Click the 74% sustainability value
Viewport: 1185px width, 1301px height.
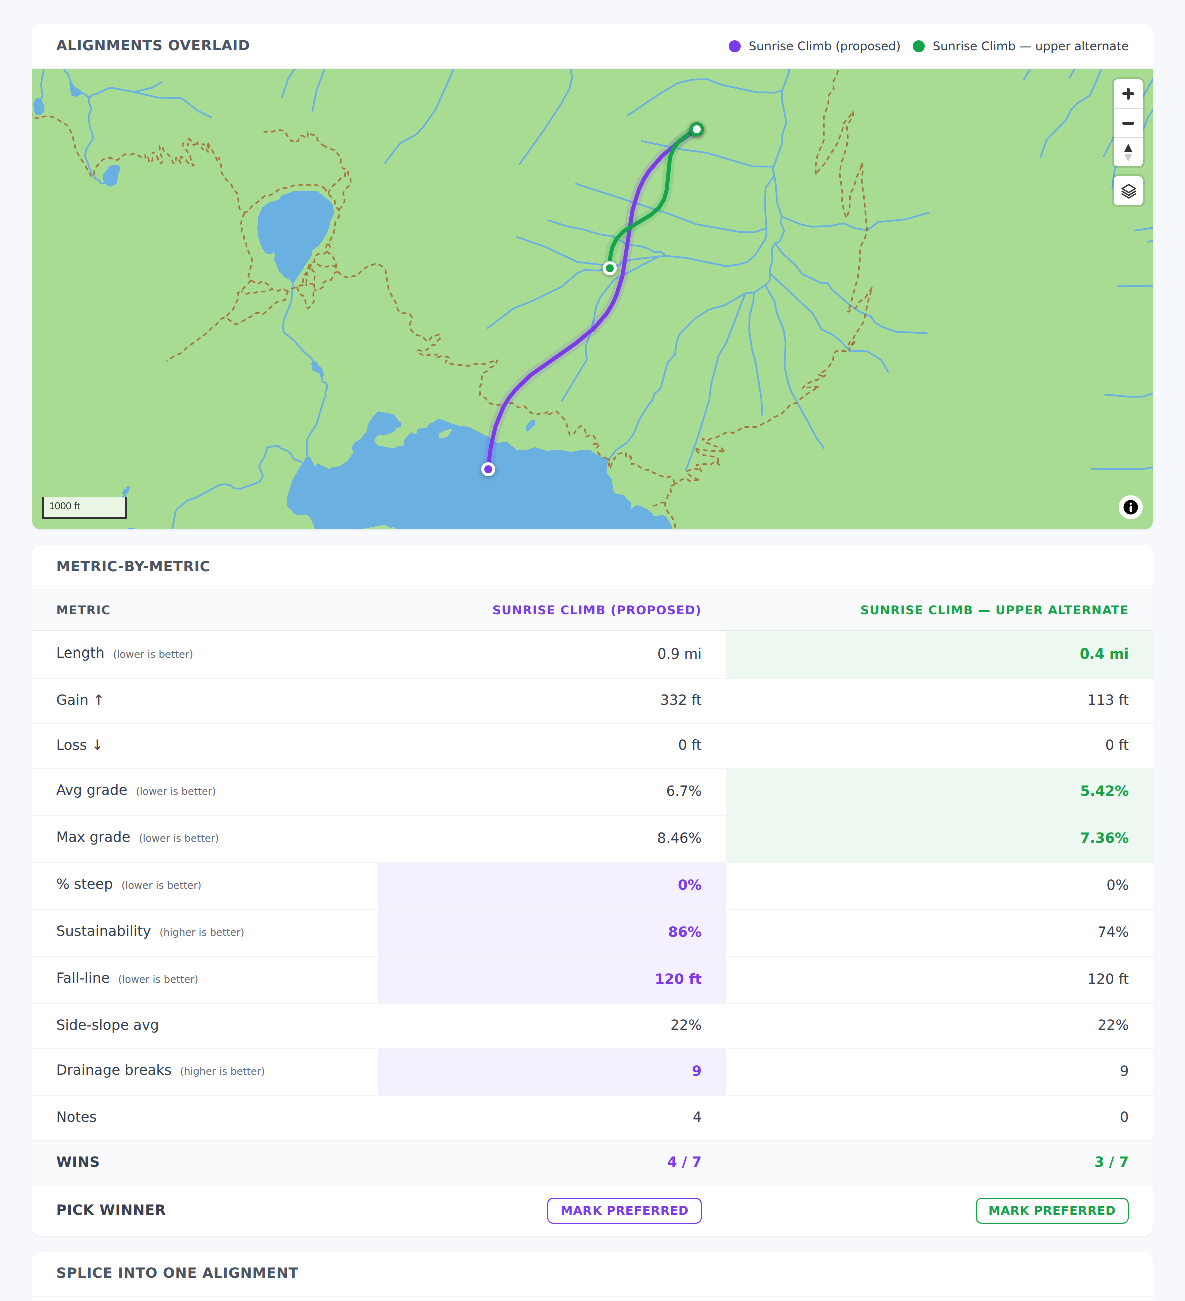coord(1113,932)
